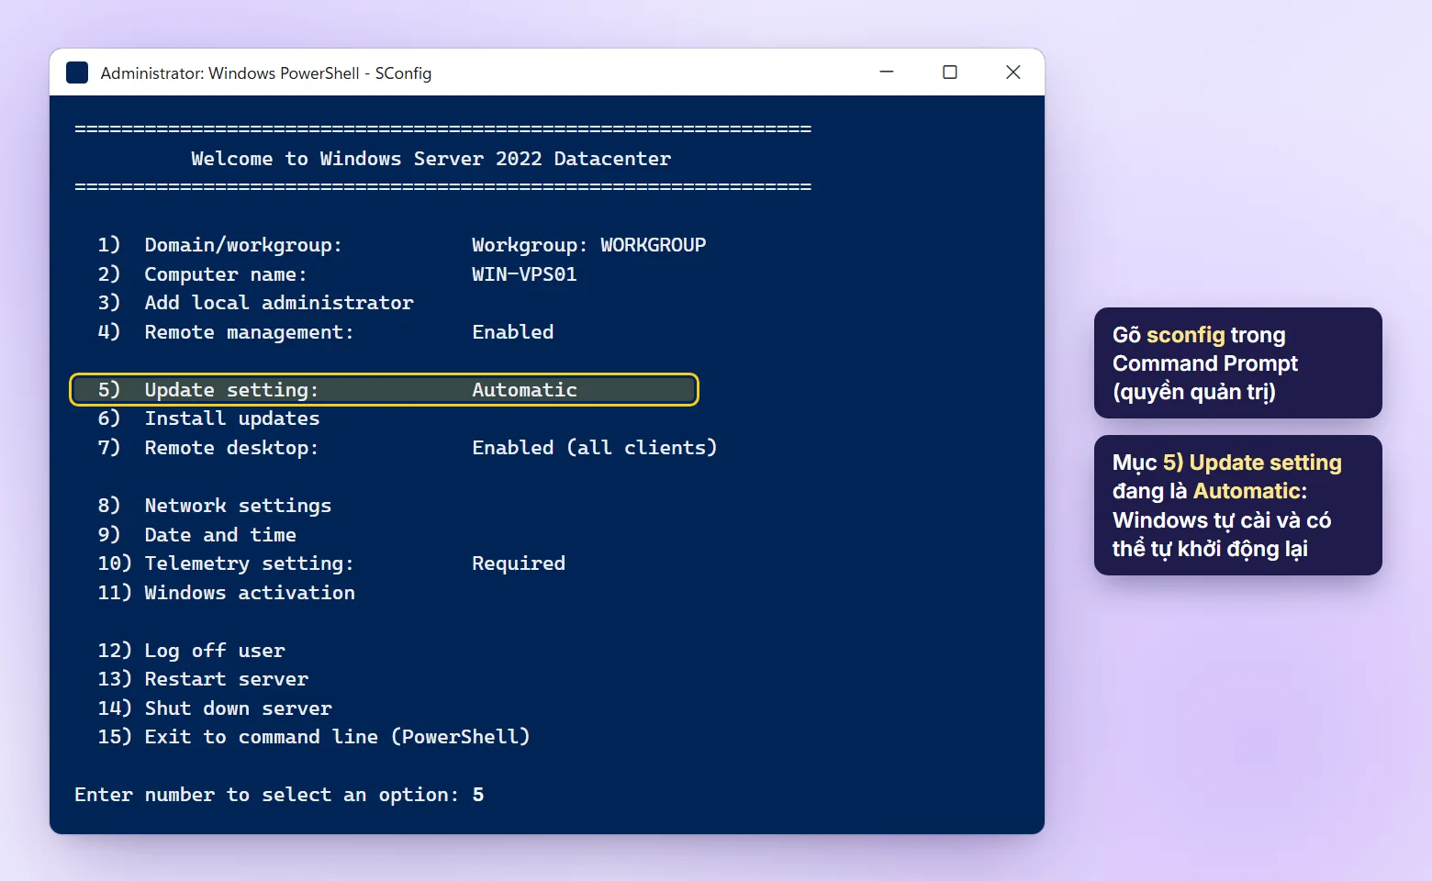Click 'Welcome to Windows Server 2022 Datacenter' header
The height and width of the screenshot is (881, 1432).
click(x=431, y=159)
